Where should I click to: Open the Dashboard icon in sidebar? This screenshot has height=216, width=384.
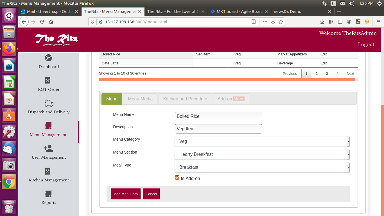(48, 58)
